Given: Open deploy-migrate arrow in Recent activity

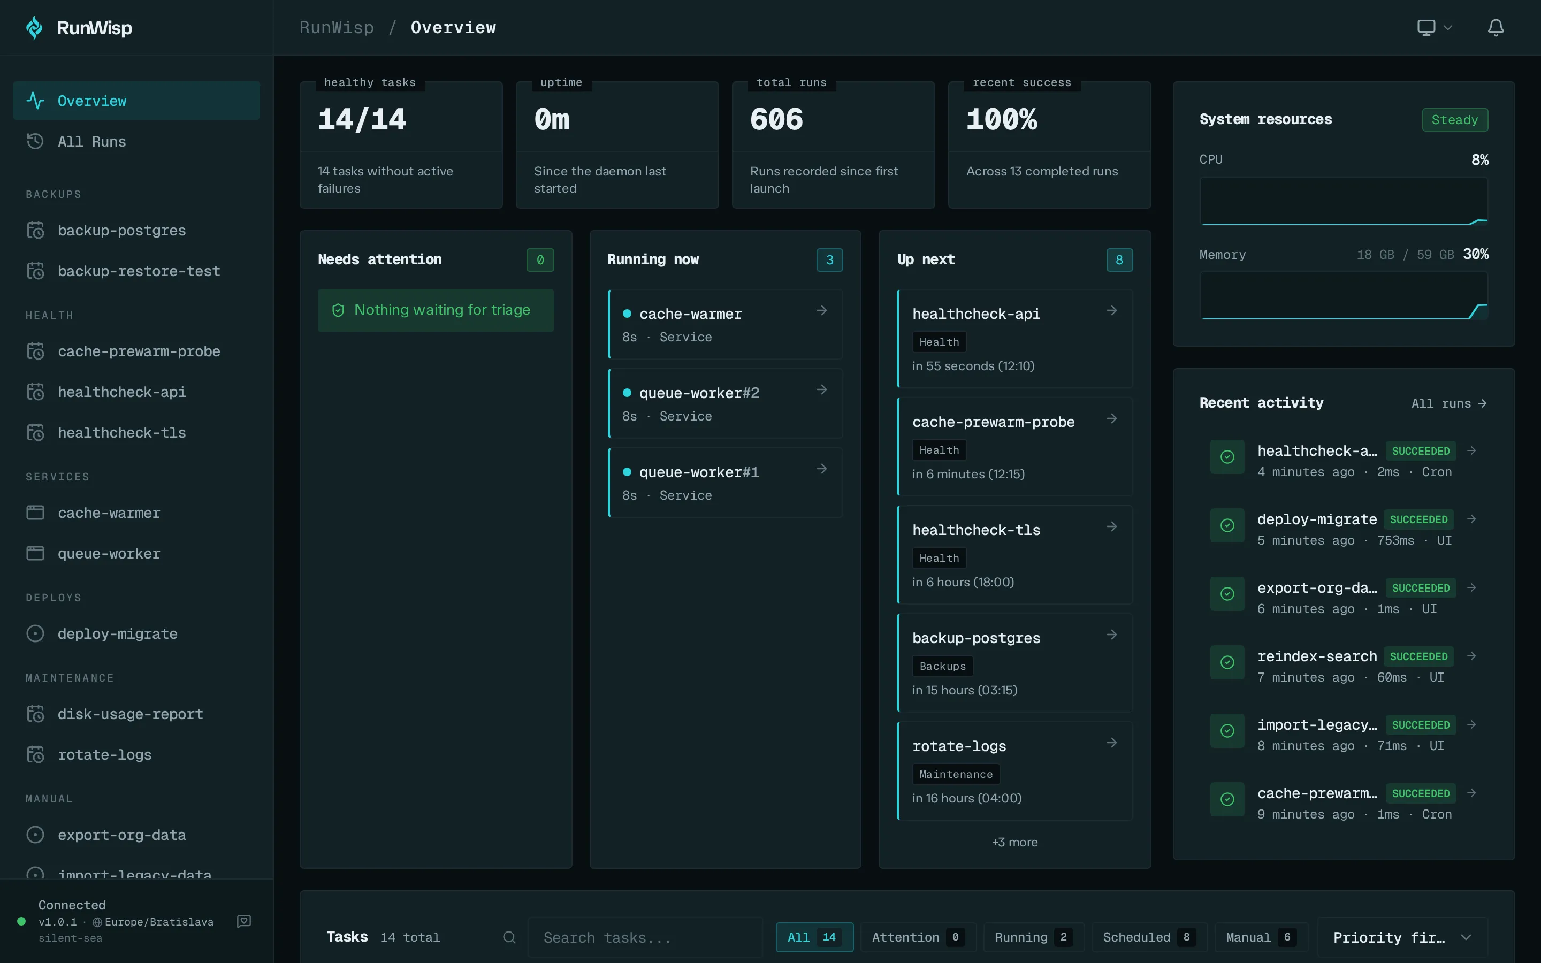Looking at the screenshot, I should click(x=1471, y=519).
